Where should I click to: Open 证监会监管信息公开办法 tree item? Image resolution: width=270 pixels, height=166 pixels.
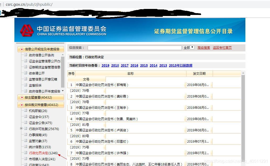coord(45,61)
